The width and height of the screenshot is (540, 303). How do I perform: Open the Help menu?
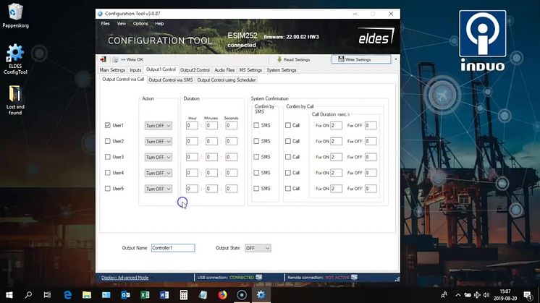coord(159,23)
